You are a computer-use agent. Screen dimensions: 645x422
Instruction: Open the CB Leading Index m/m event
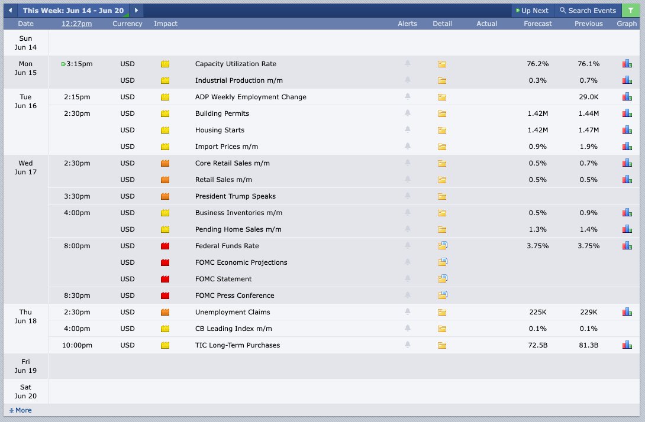pyautogui.click(x=233, y=328)
